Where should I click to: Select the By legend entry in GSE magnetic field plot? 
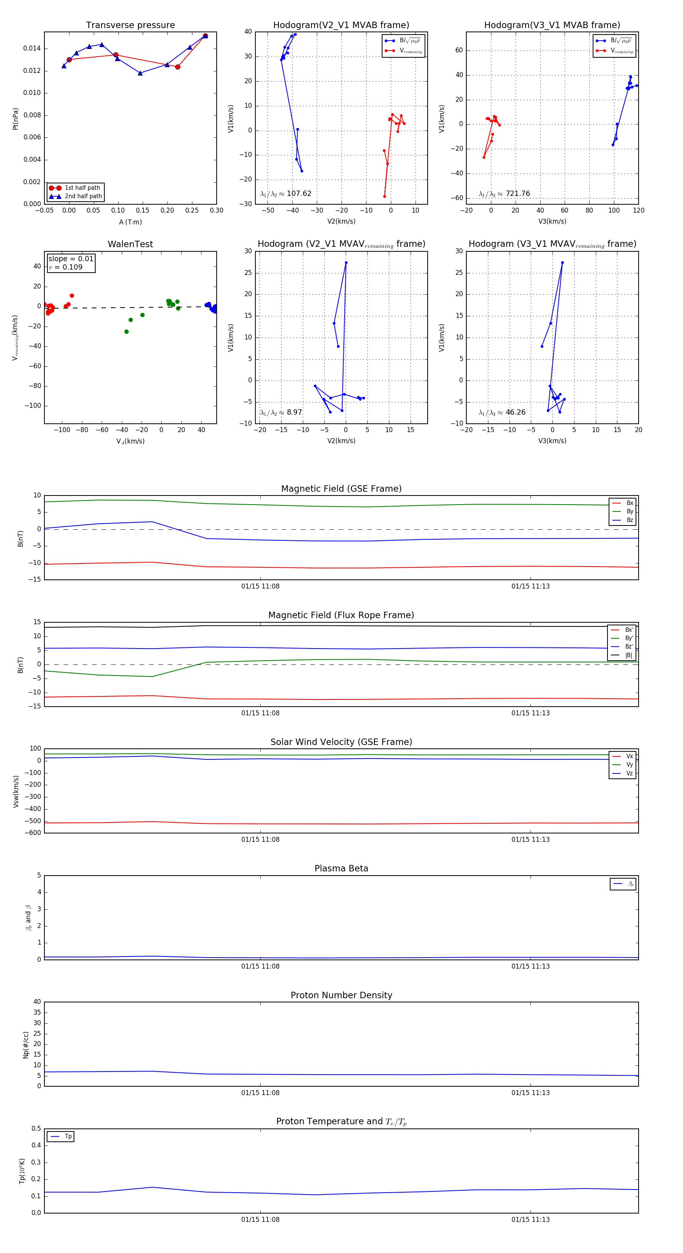point(623,512)
